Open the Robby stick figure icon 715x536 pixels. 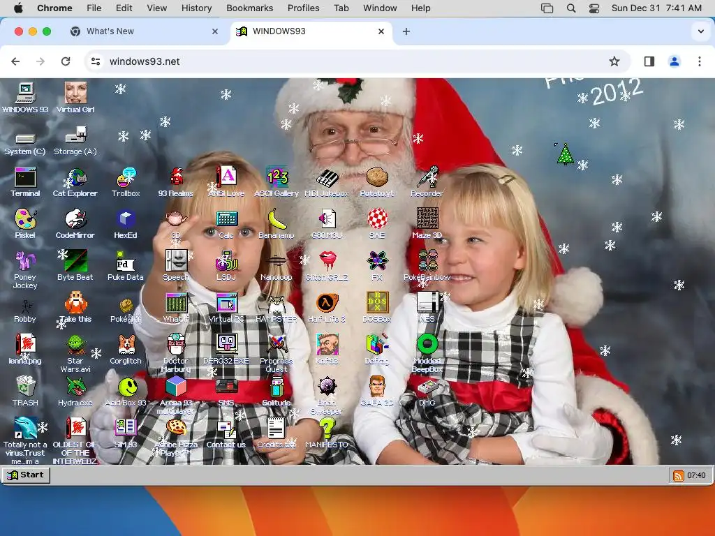(x=25, y=306)
